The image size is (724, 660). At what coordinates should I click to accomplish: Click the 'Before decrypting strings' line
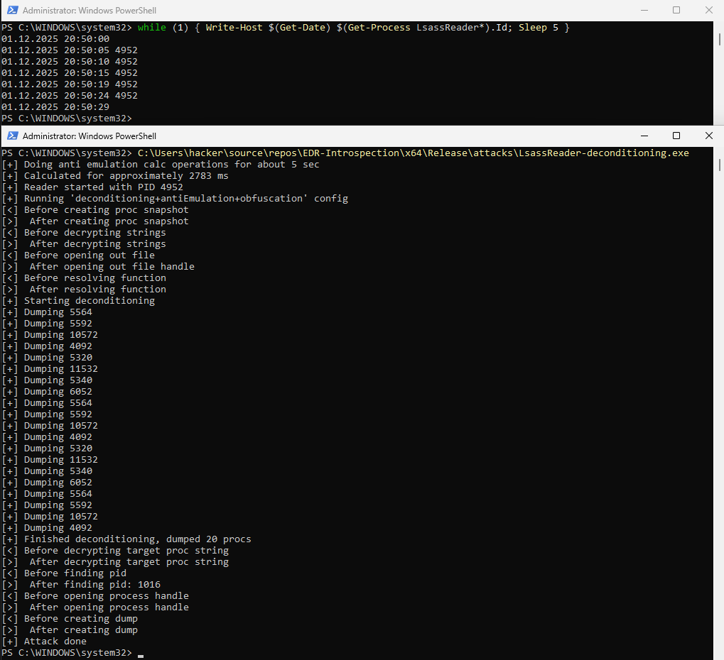click(x=84, y=233)
